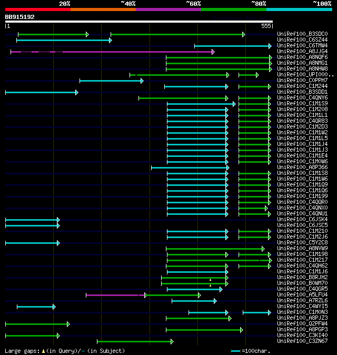Click the cyan UniRef100_C6TMW4 alignment bar
Screen dimensions: 337x355
click(x=233, y=46)
